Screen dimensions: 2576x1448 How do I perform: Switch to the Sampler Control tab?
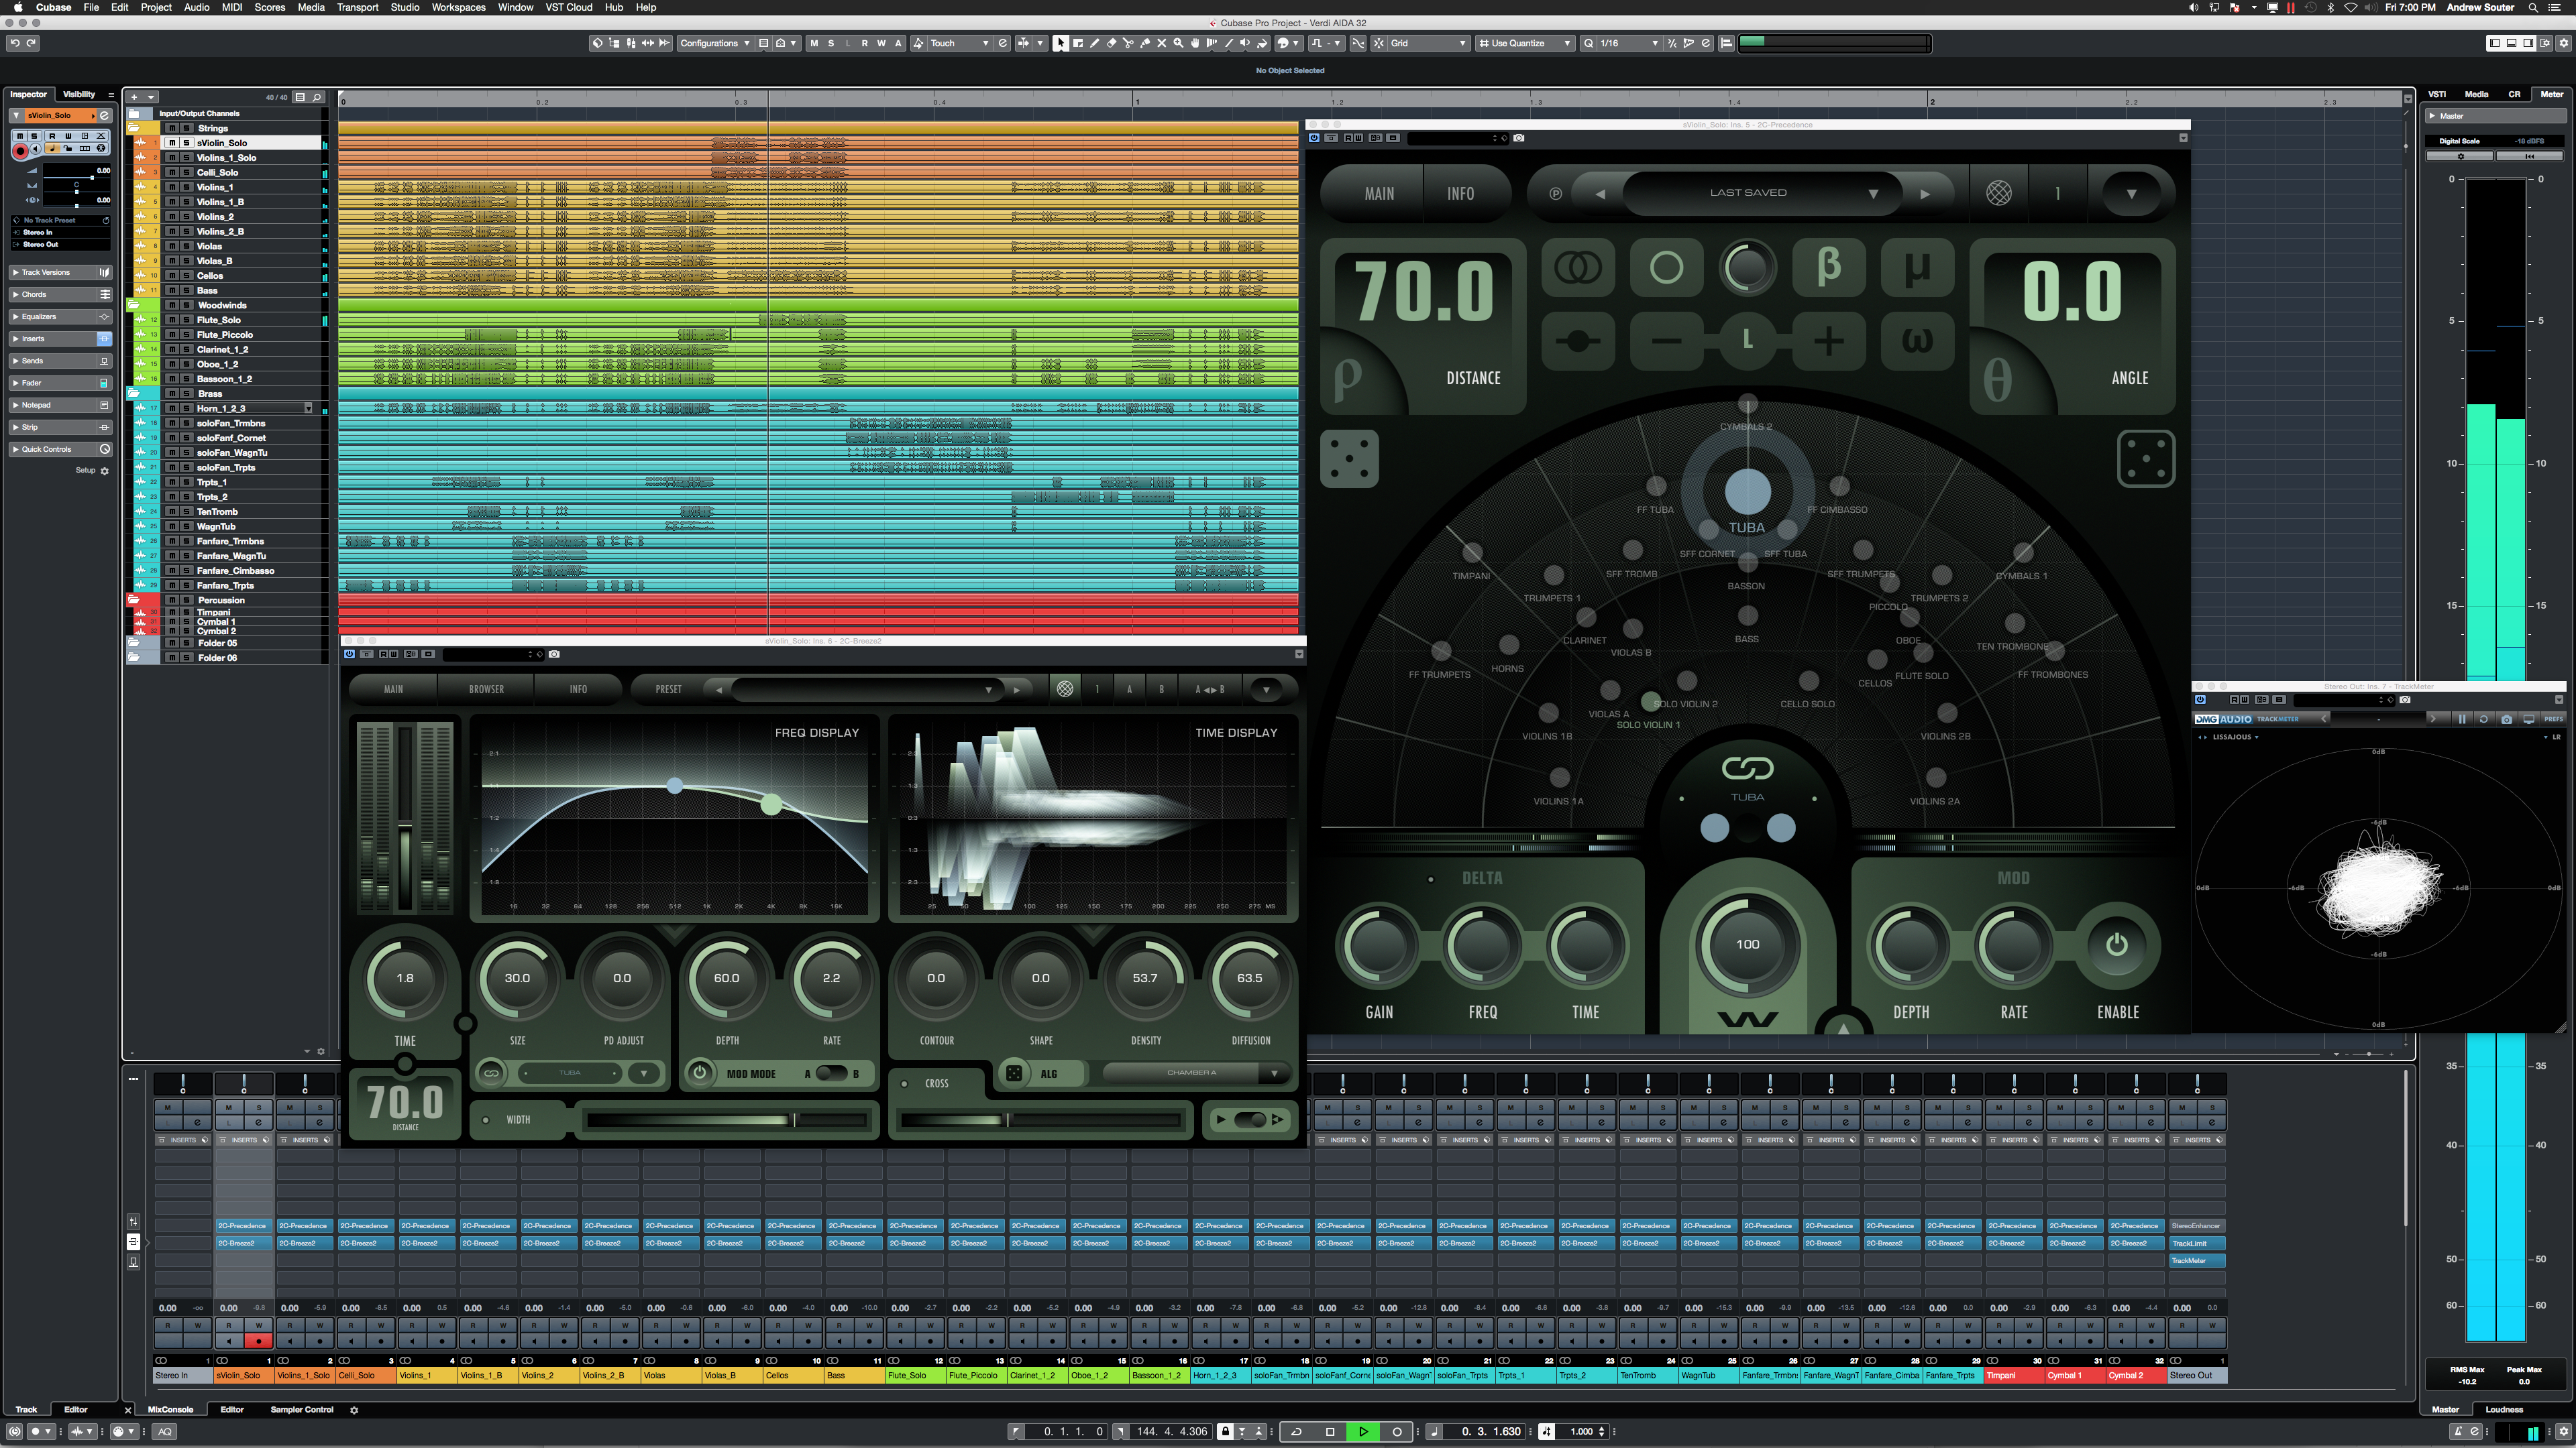[x=302, y=1410]
